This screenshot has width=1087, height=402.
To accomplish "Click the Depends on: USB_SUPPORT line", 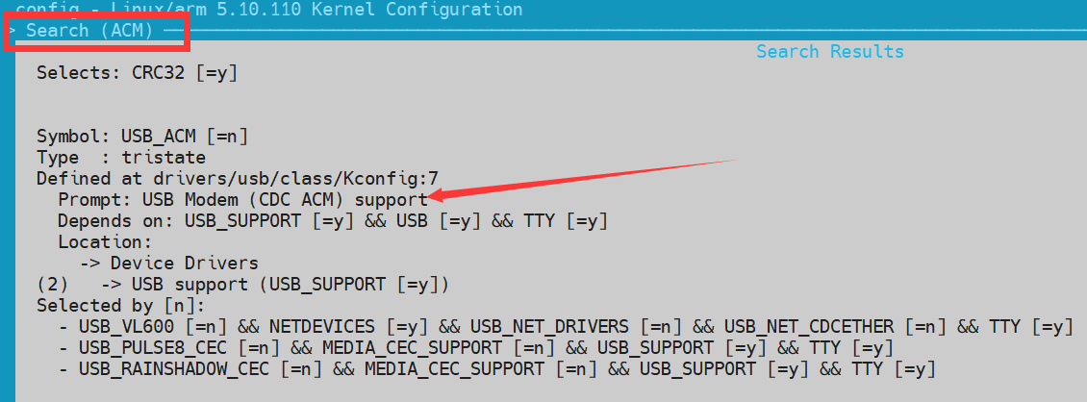I will click(333, 221).
